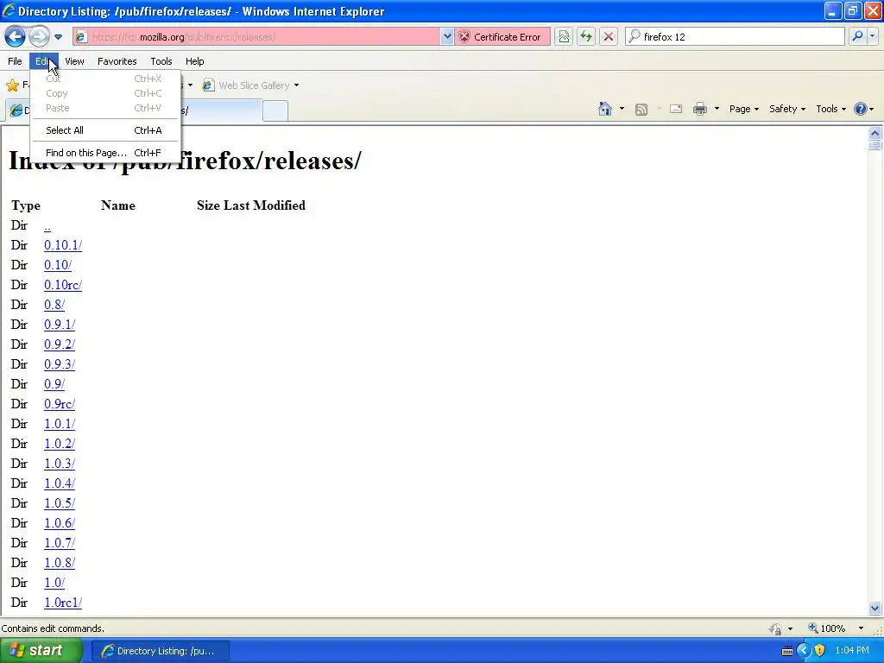
Task: Click the security shield tray icon
Action: pyautogui.click(x=820, y=651)
